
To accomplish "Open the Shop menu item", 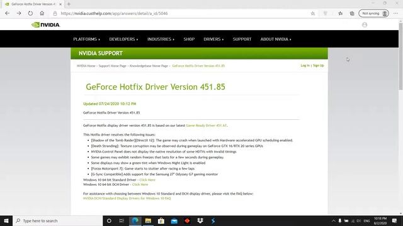I will click(x=189, y=39).
